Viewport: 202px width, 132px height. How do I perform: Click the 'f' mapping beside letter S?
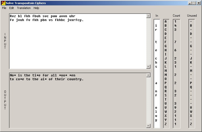[156, 95]
